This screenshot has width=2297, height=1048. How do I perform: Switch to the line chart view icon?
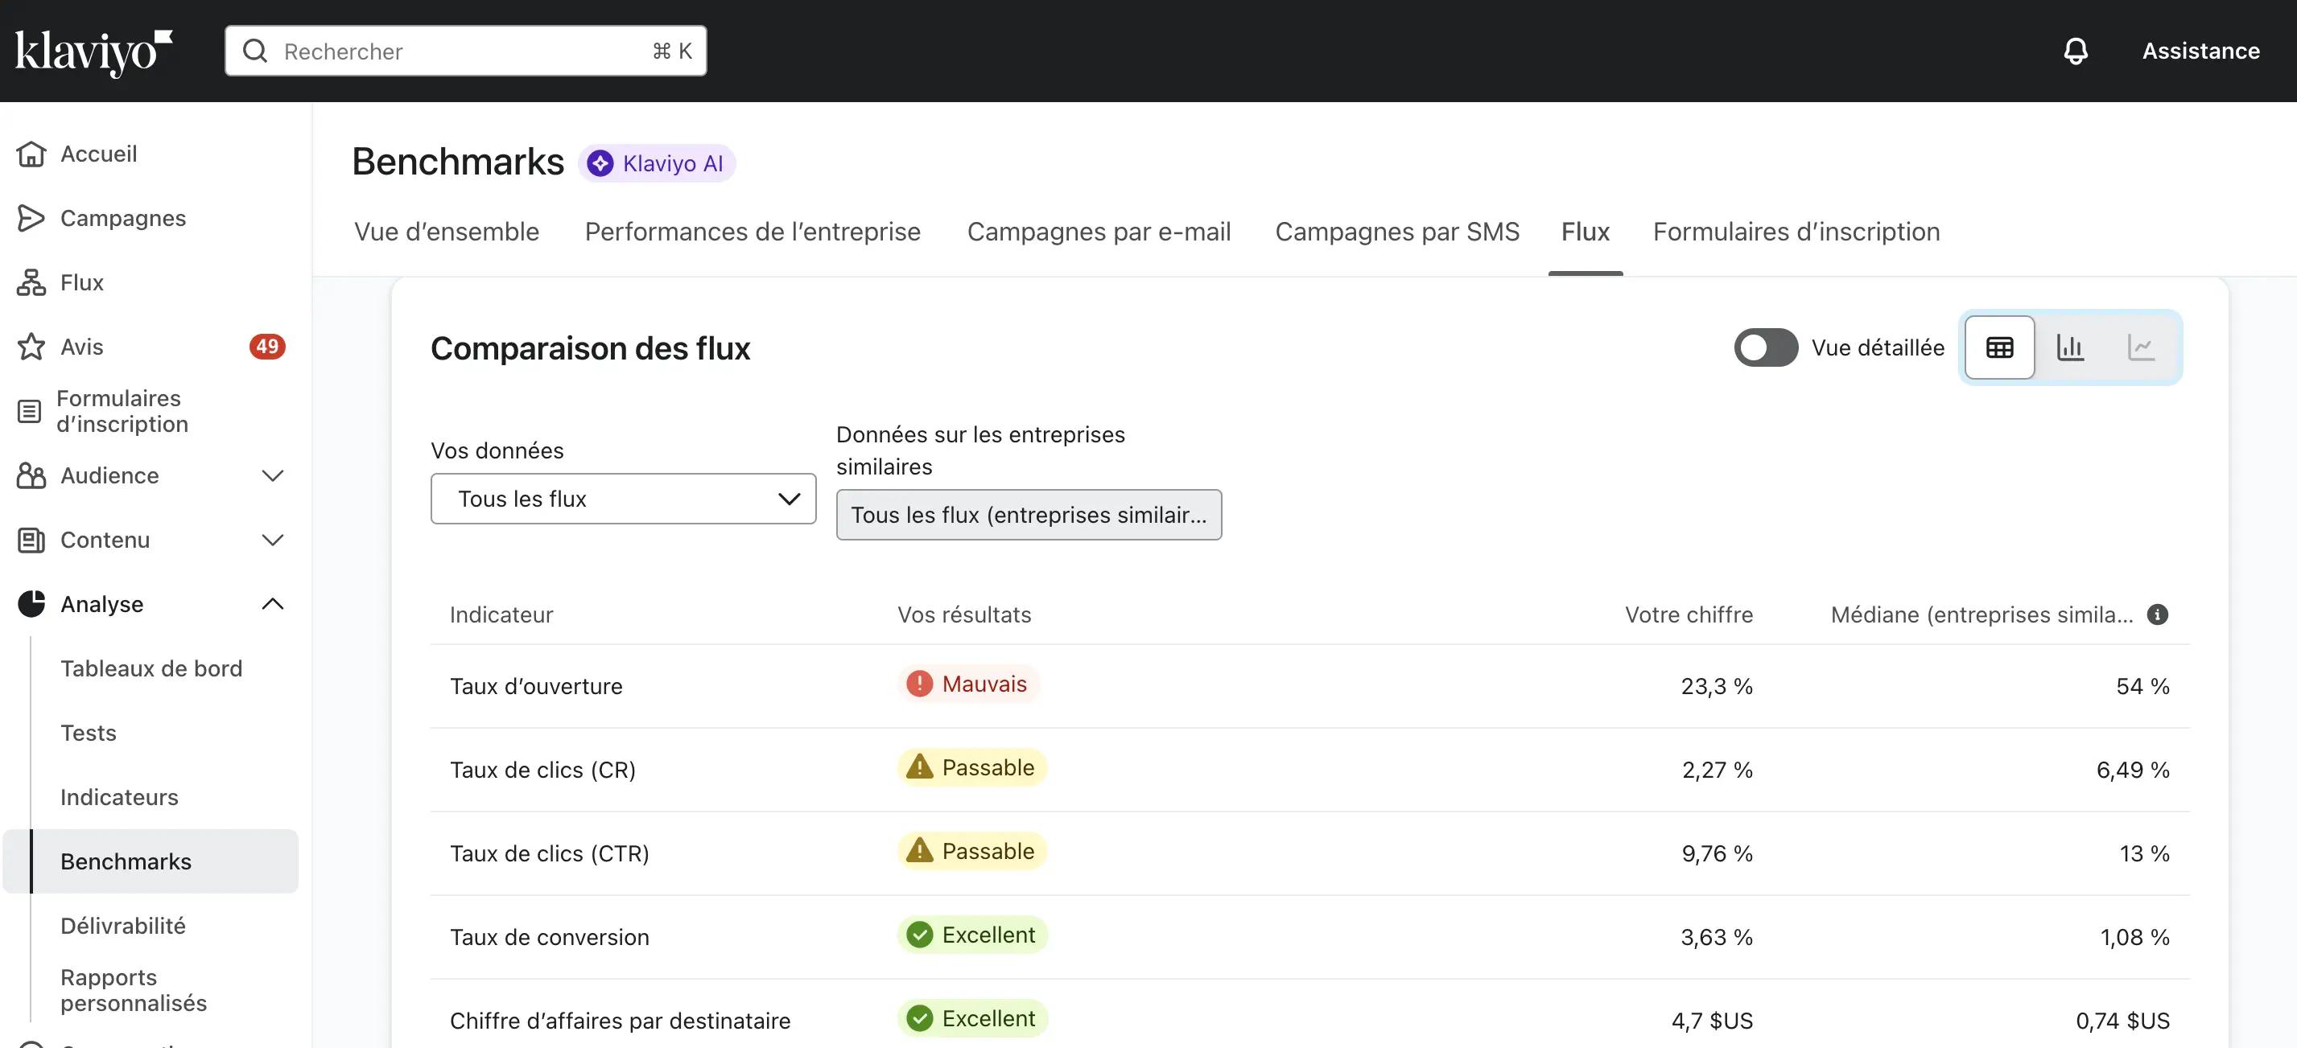[x=2140, y=347]
